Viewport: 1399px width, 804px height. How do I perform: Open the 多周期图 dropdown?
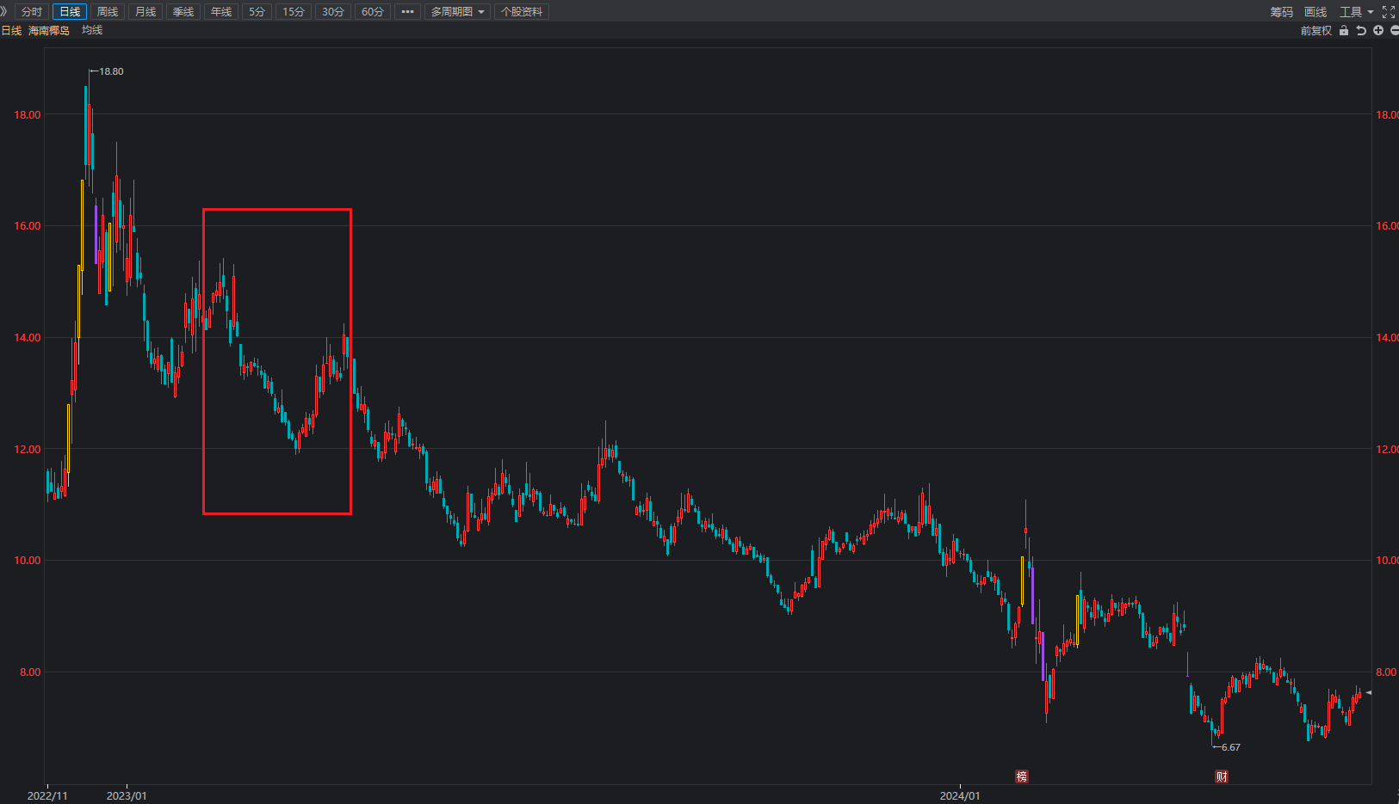(457, 12)
